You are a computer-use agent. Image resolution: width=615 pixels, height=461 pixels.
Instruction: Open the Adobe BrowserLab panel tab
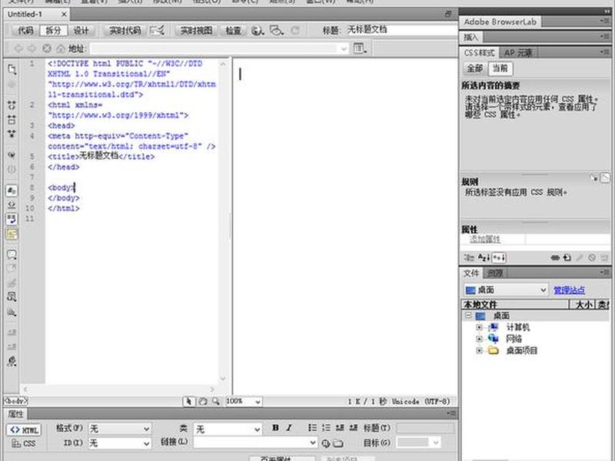pos(500,22)
